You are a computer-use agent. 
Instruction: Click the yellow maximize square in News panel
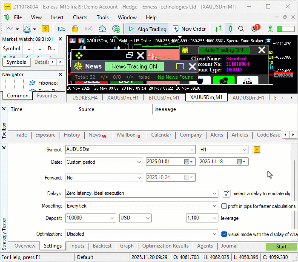coord(180,66)
